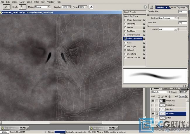Toggle the airbrush icon in options bar
The width and height of the screenshot is (190, 134).
(x=91, y=7)
